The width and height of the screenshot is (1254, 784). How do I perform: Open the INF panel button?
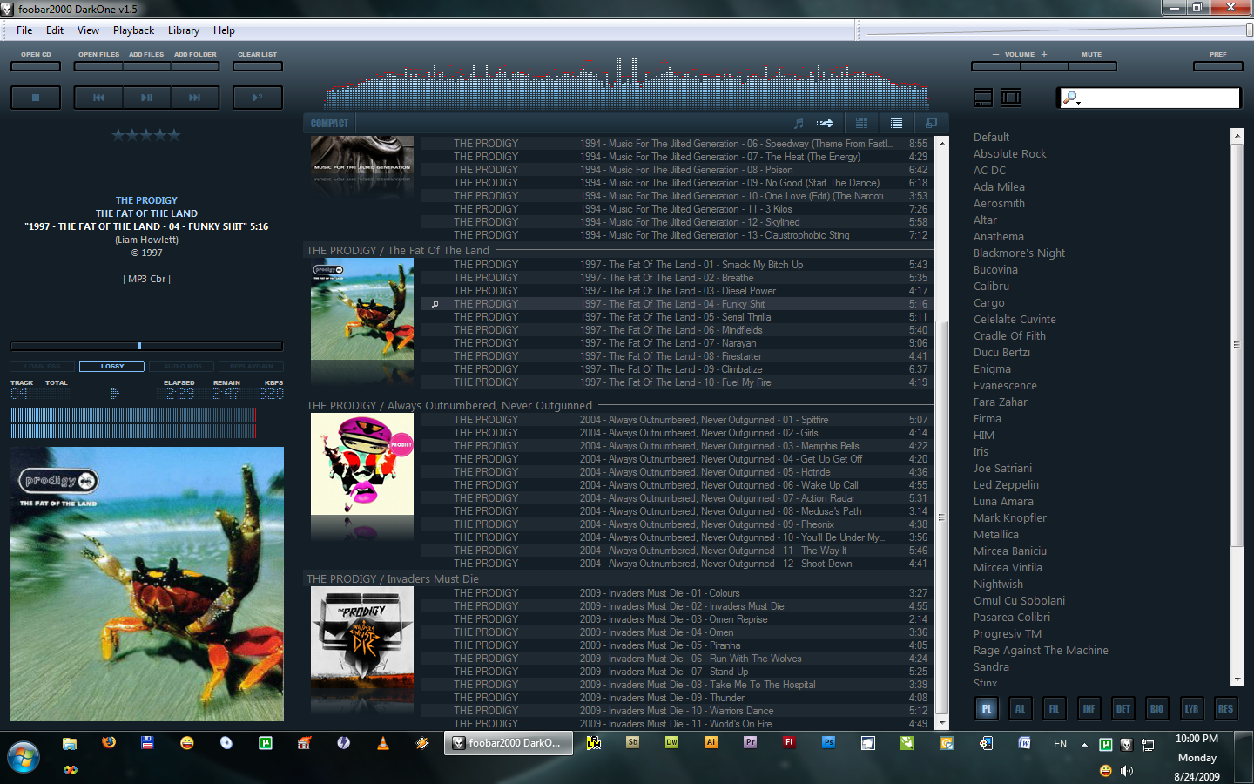(1089, 708)
